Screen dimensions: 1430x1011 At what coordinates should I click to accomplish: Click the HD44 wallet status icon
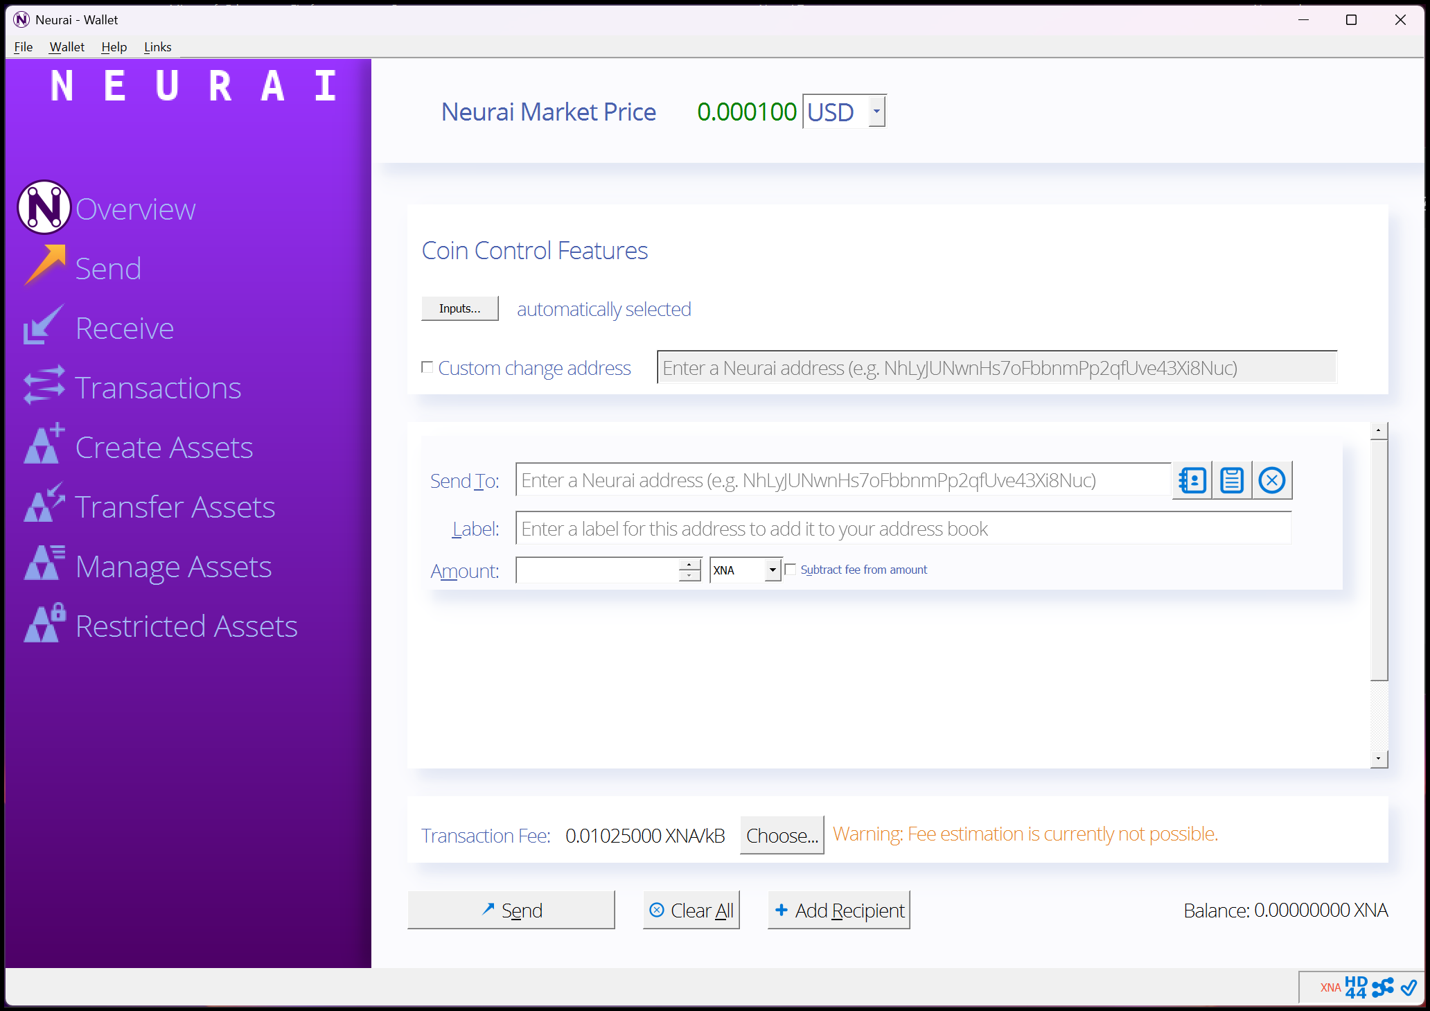(x=1356, y=987)
